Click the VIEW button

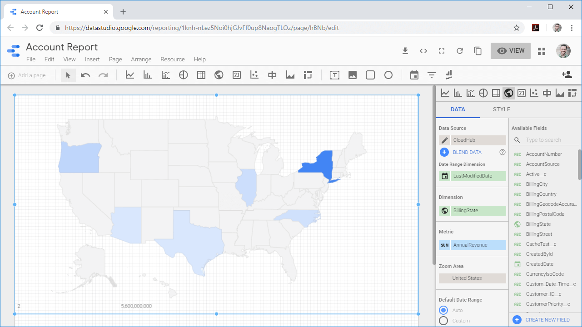[511, 51]
